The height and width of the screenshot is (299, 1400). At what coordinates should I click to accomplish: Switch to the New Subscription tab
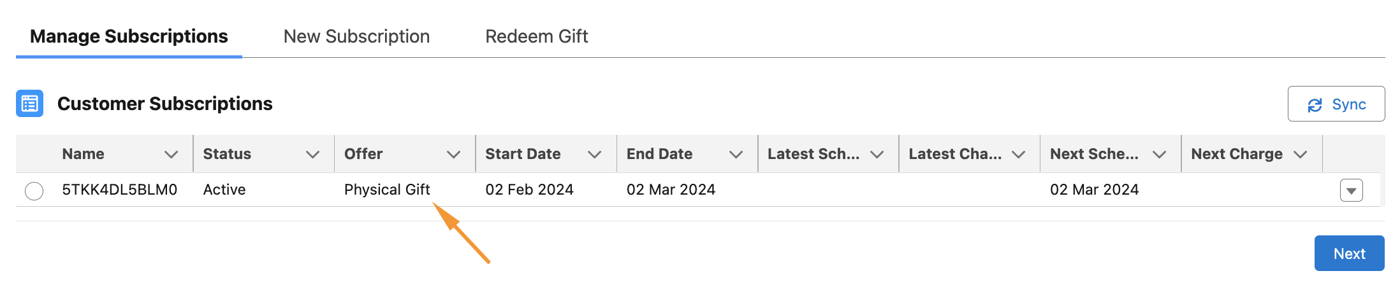pyautogui.click(x=356, y=37)
